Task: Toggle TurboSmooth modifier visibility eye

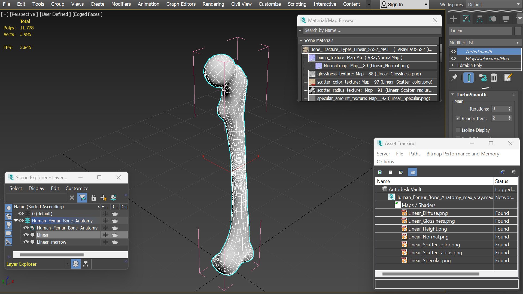Action: [x=453, y=51]
